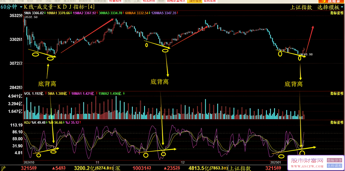
Task: Click the 59.00 KDJ axis label
Action: click(17, 139)
